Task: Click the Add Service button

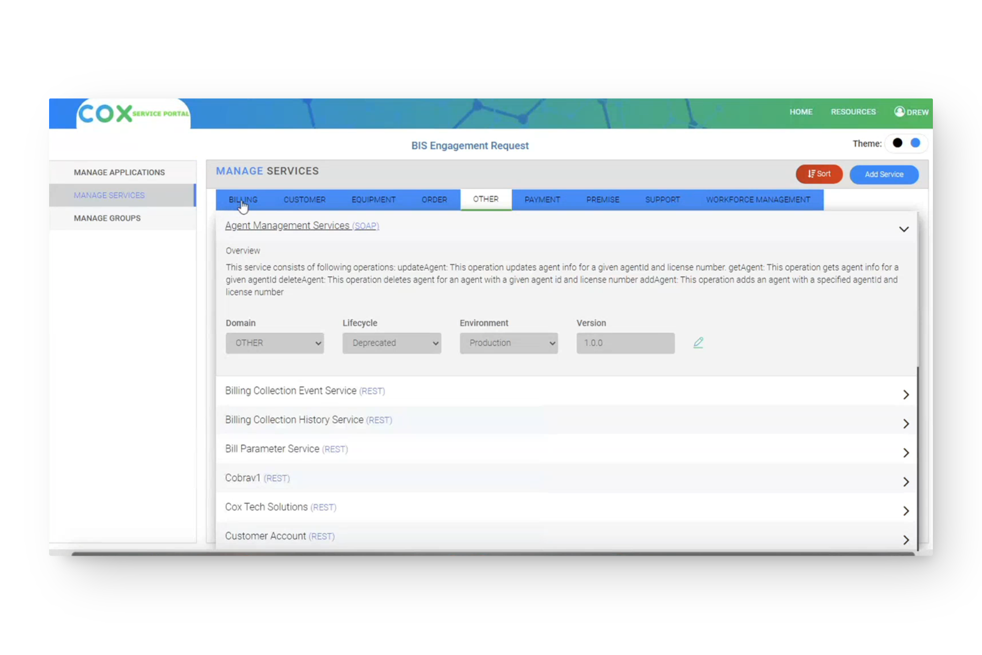Action: 884,174
